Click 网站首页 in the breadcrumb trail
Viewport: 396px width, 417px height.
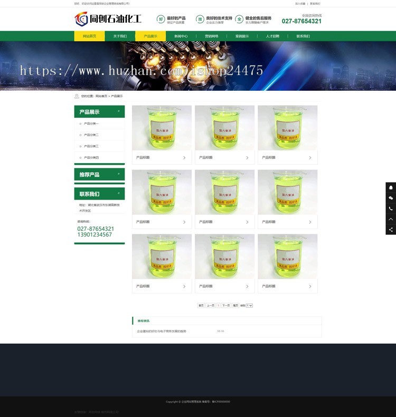click(x=101, y=96)
